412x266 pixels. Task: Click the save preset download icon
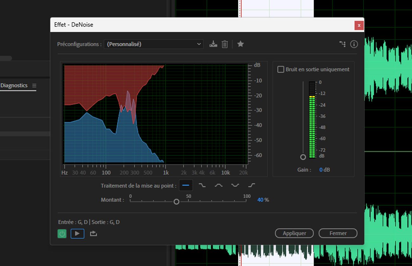click(213, 44)
